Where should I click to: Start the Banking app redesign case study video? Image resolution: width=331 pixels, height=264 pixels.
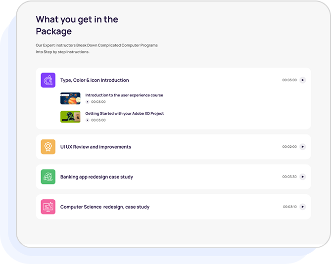tap(302, 176)
